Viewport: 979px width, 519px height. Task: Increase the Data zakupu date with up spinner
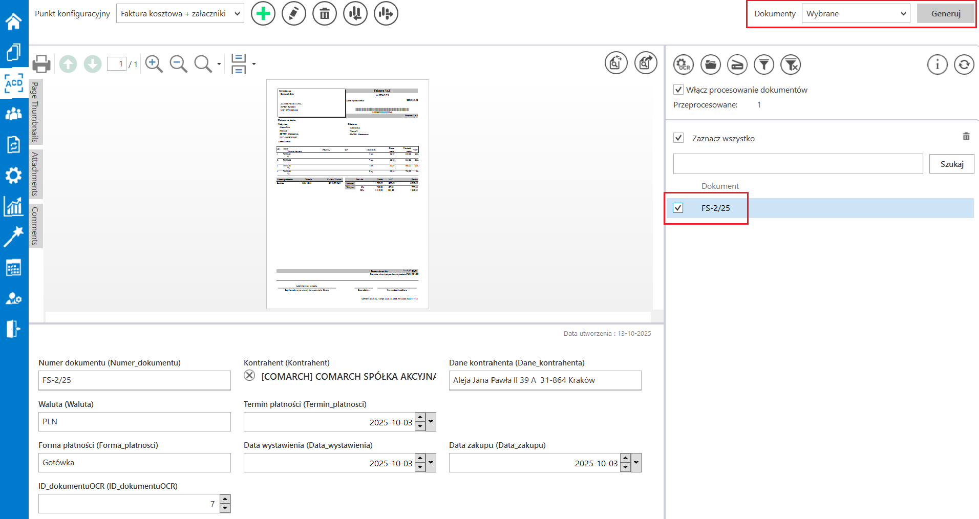coord(626,458)
